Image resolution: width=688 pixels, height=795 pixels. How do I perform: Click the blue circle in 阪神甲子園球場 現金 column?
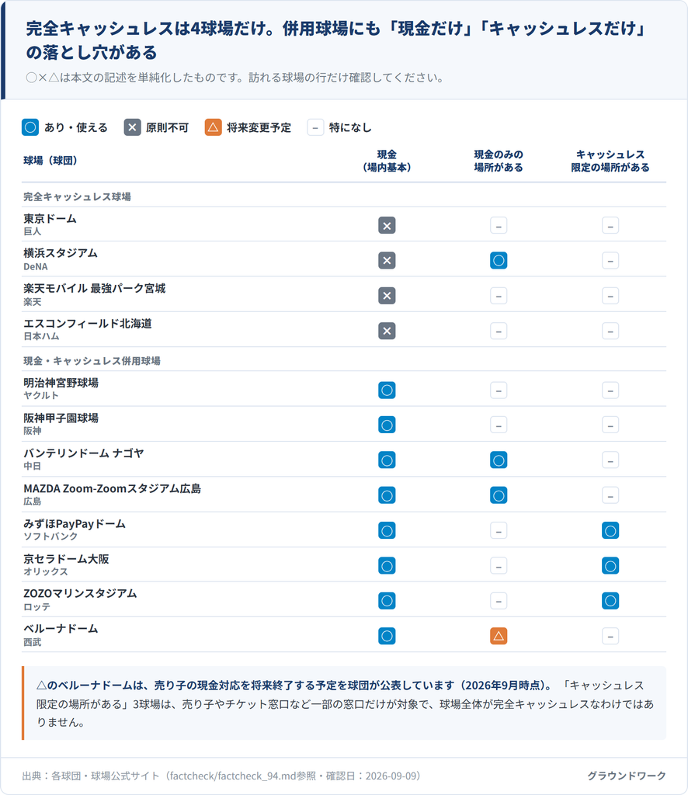point(387,425)
